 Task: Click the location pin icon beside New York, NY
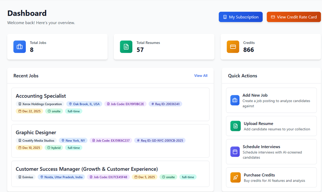pyautogui.click(x=63, y=140)
